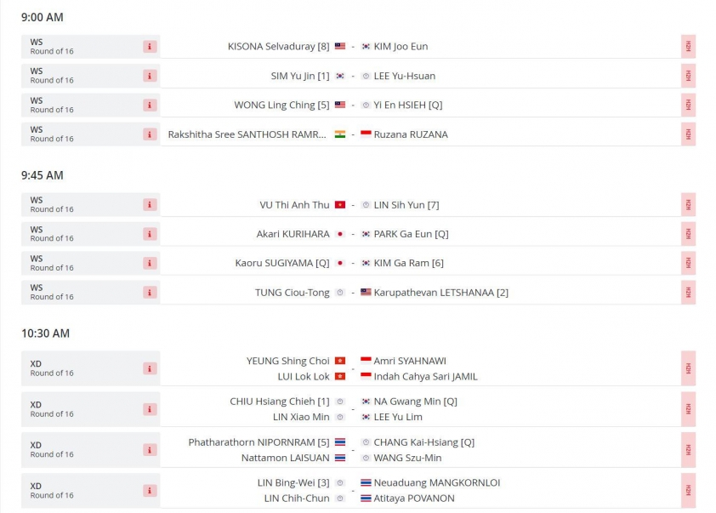The width and height of the screenshot is (716, 513).
Task: Open player KIM Joo Eun
Action: point(401,47)
